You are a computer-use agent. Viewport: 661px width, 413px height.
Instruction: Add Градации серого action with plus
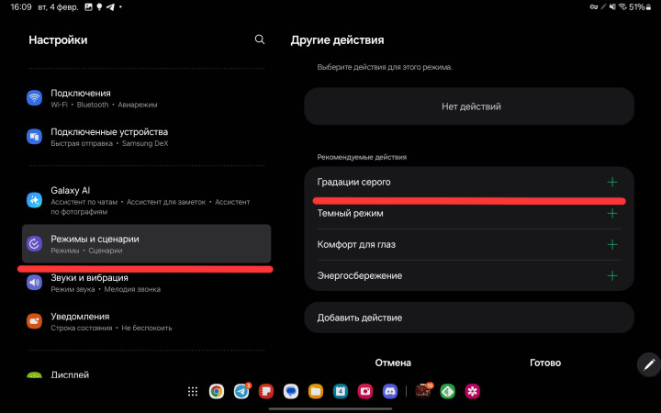612,182
